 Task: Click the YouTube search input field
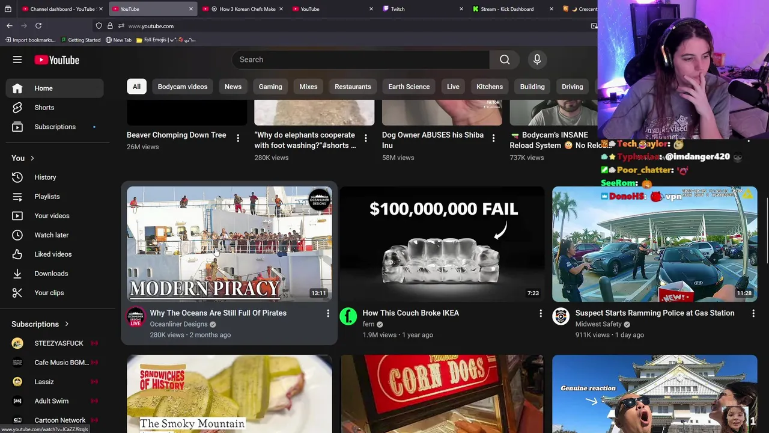(360, 60)
